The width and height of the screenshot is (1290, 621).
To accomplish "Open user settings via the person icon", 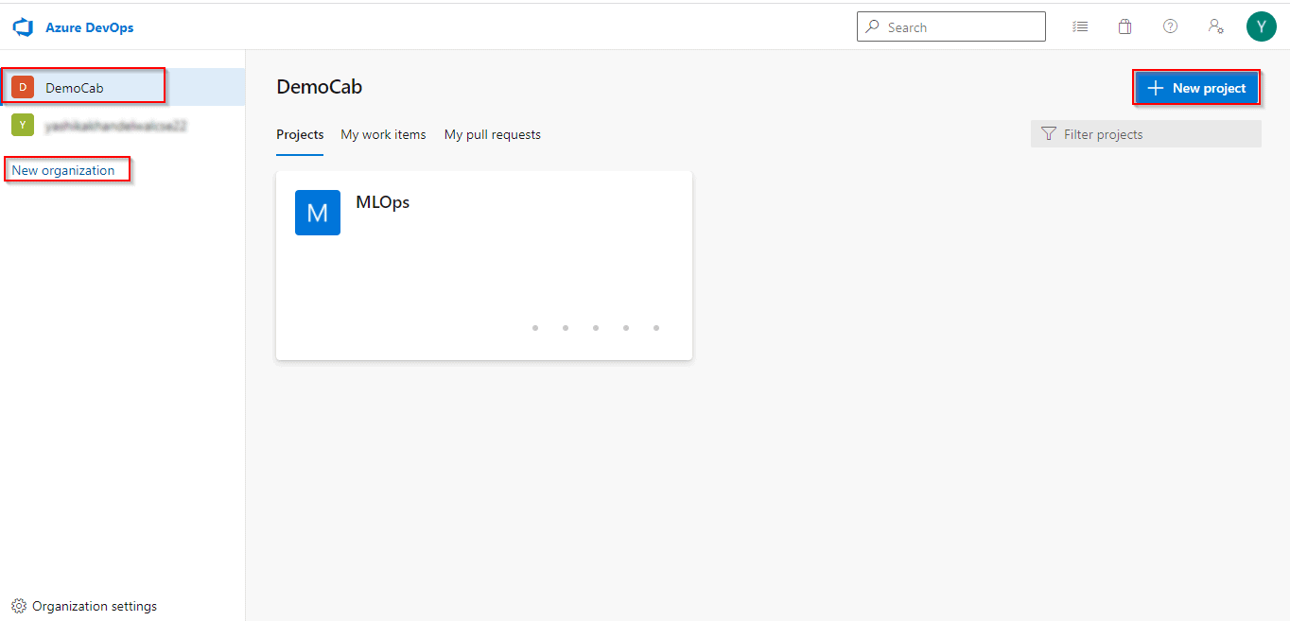I will click(1215, 26).
